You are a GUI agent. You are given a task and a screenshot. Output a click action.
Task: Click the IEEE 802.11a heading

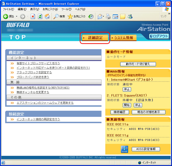118,125
